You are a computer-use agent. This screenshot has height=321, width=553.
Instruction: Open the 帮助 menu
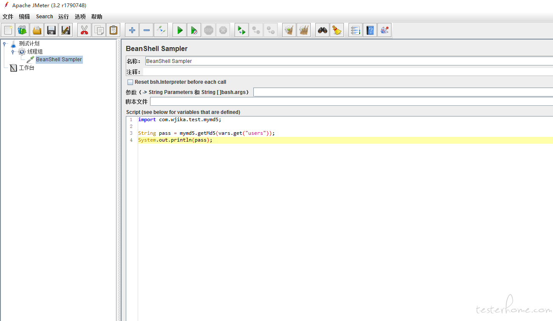point(97,17)
